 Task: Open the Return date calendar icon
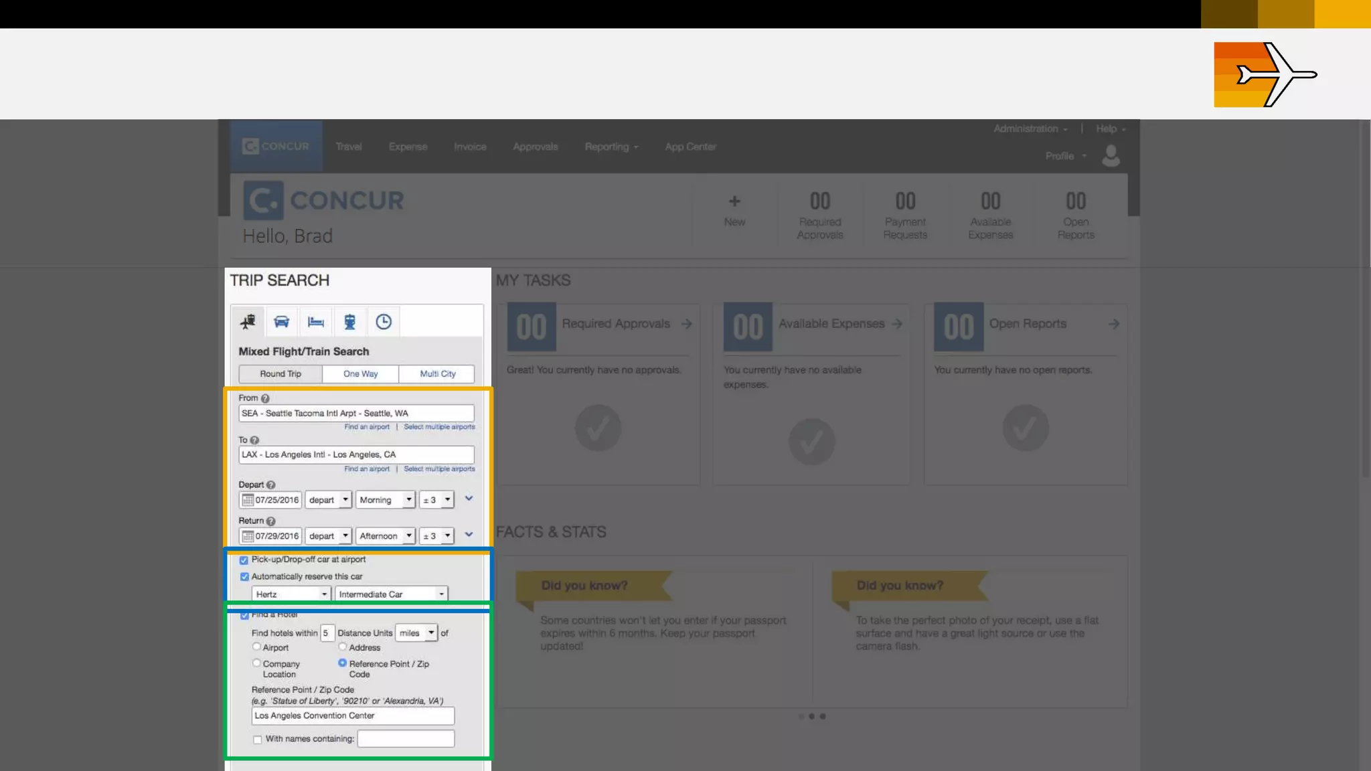(248, 536)
